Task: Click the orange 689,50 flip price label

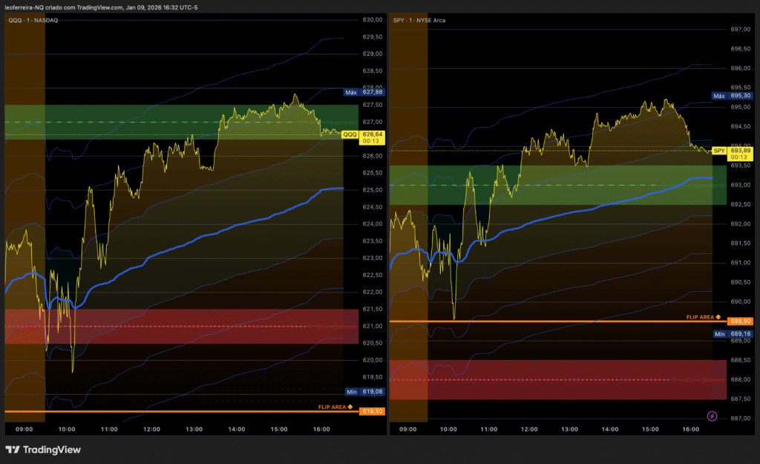Action: [740, 321]
